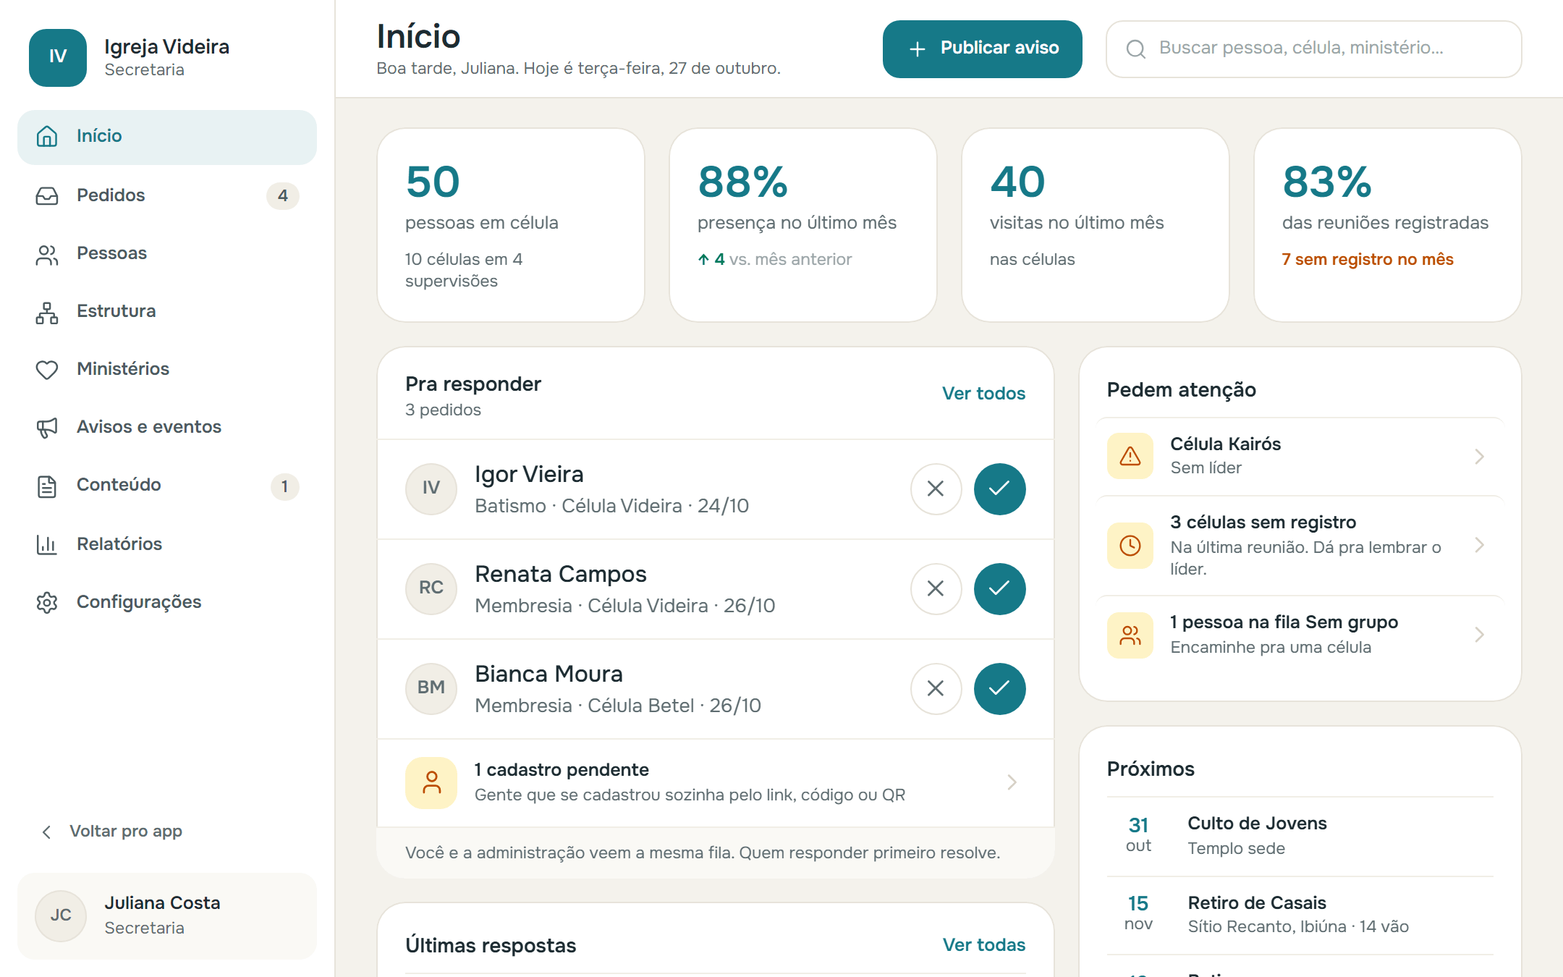Open the Retiro de Casais event
1563x977 pixels.
[x=1300, y=915]
